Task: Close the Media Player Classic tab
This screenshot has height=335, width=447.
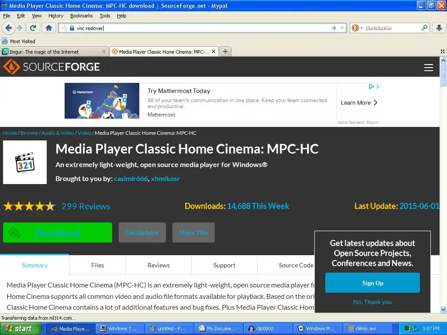Action: [x=213, y=51]
